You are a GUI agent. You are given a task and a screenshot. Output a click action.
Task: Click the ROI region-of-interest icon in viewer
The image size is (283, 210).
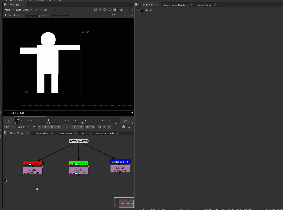coord(110,10)
